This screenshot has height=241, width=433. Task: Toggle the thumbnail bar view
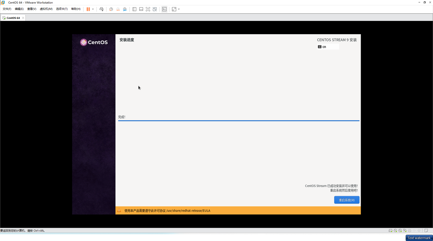point(141,9)
